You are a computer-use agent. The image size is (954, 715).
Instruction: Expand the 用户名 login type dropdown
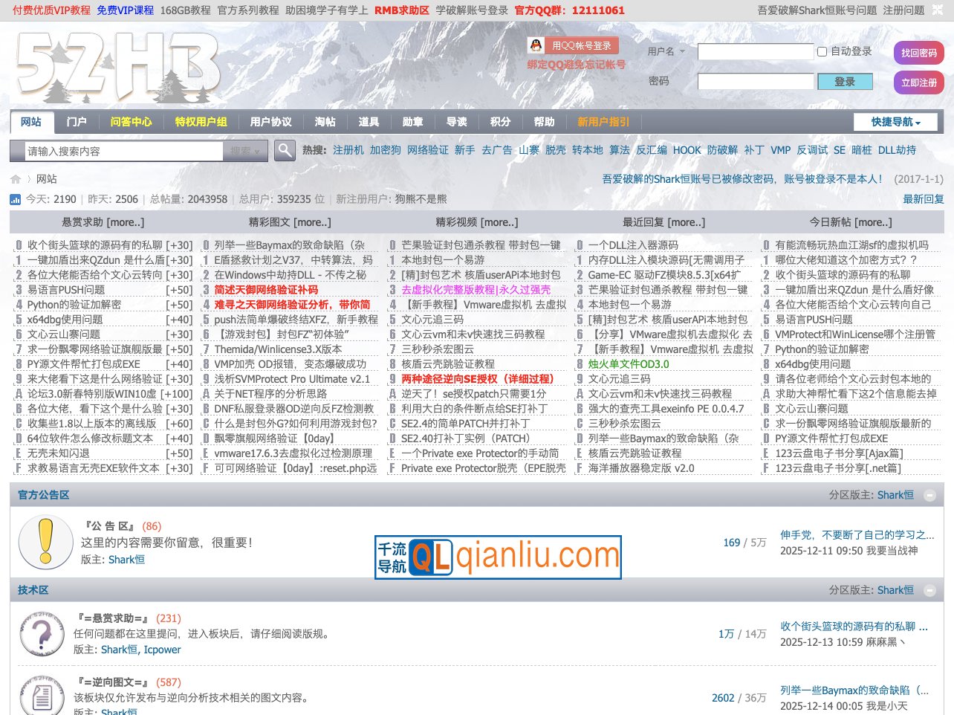pos(666,51)
